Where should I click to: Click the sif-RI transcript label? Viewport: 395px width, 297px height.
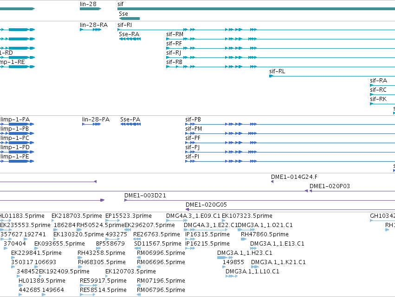[x=124, y=25]
